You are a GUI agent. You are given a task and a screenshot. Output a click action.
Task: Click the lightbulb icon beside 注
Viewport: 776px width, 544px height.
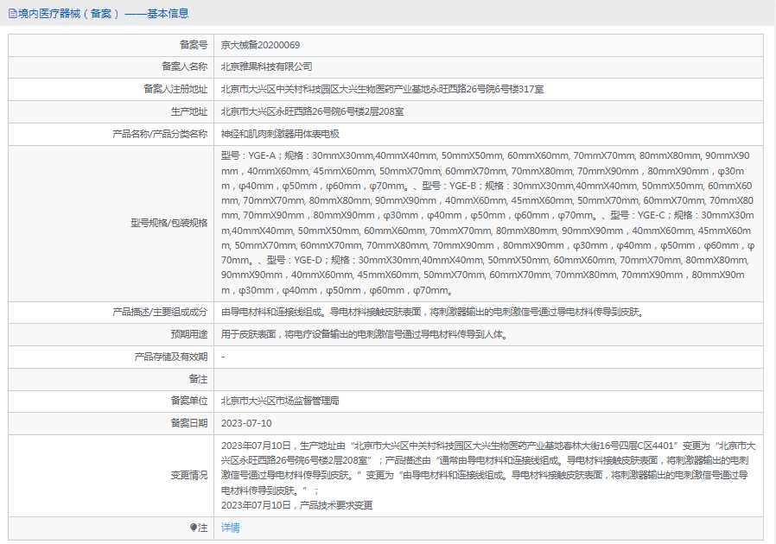coord(193,528)
